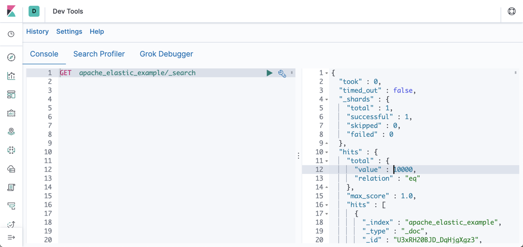Click the "skipped" : 0 line
523x247 pixels.
(x=373, y=126)
